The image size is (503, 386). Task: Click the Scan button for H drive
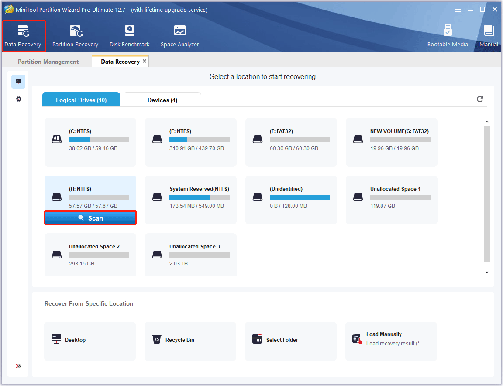coord(90,218)
